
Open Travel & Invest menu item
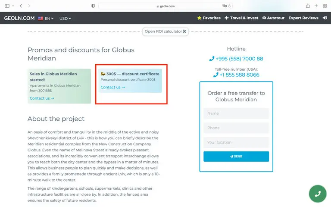pos(241,18)
